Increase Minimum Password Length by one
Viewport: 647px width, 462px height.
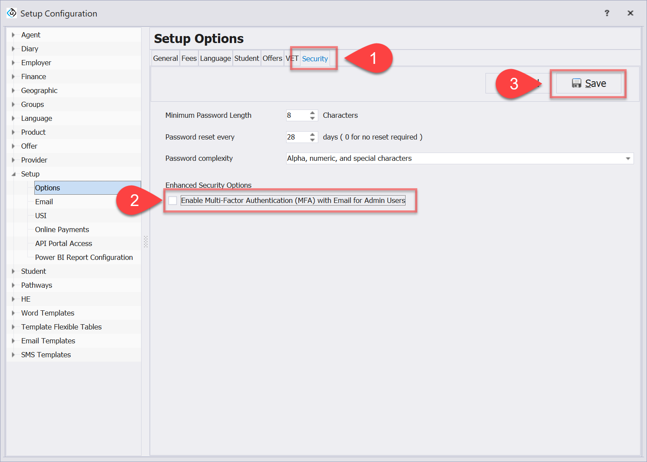tap(313, 113)
